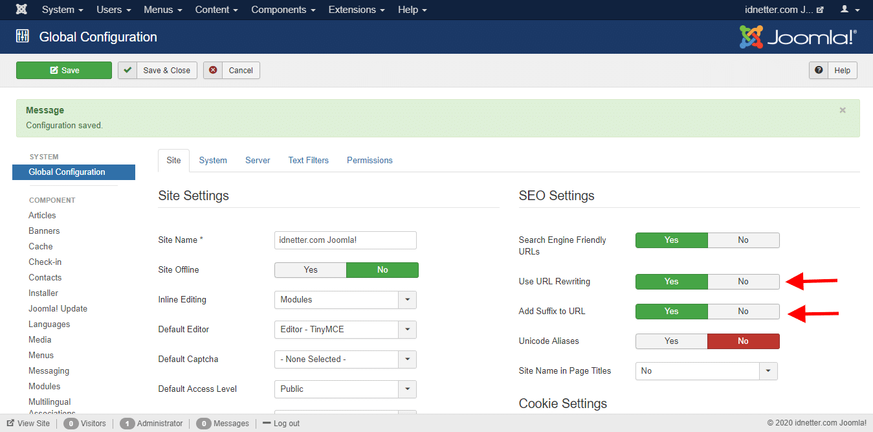Open the Help menu in top bar

pyautogui.click(x=412, y=10)
